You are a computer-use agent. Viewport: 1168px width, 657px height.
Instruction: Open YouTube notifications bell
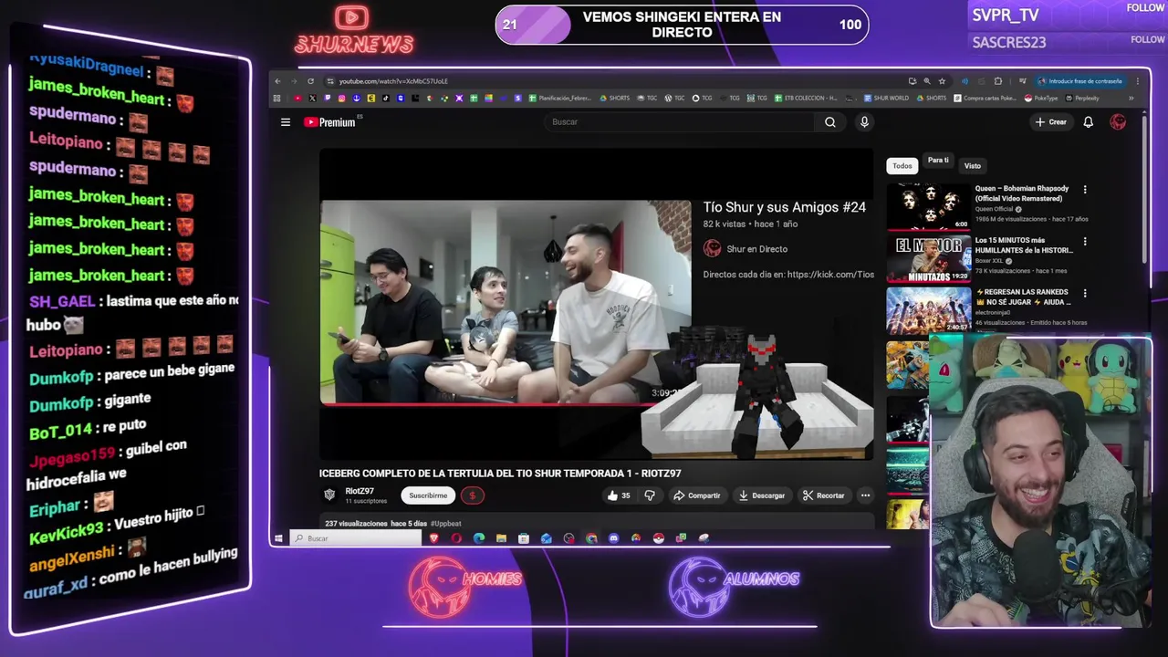tap(1088, 122)
